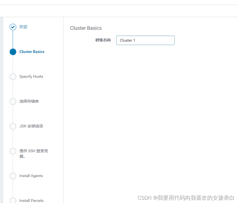Click the Specify Hosts step circle
This screenshot has height=203, width=238.
coord(13,77)
